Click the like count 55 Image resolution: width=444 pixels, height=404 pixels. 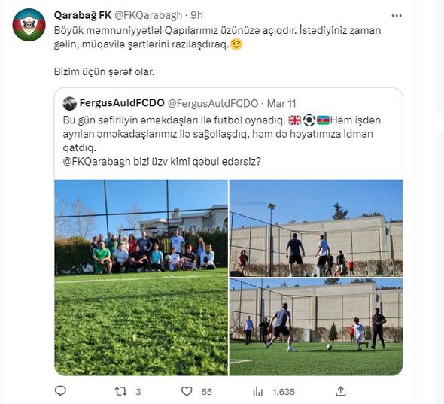click(206, 392)
